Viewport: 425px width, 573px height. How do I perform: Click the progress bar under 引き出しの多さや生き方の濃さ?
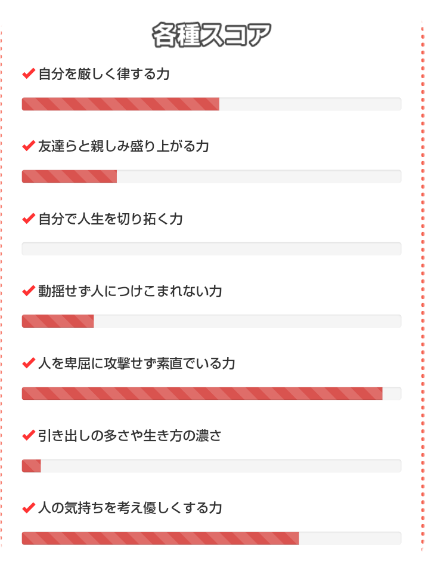click(x=212, y=466)
